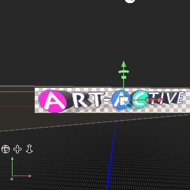Click the green Y-axis move arrowhead
The image size is (190, 190).
click(124, 64)
